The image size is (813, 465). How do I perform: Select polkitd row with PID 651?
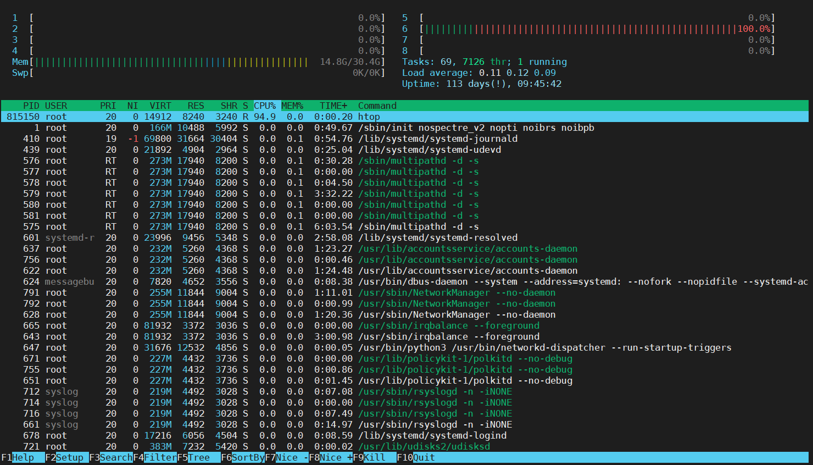tap(405, 380)
